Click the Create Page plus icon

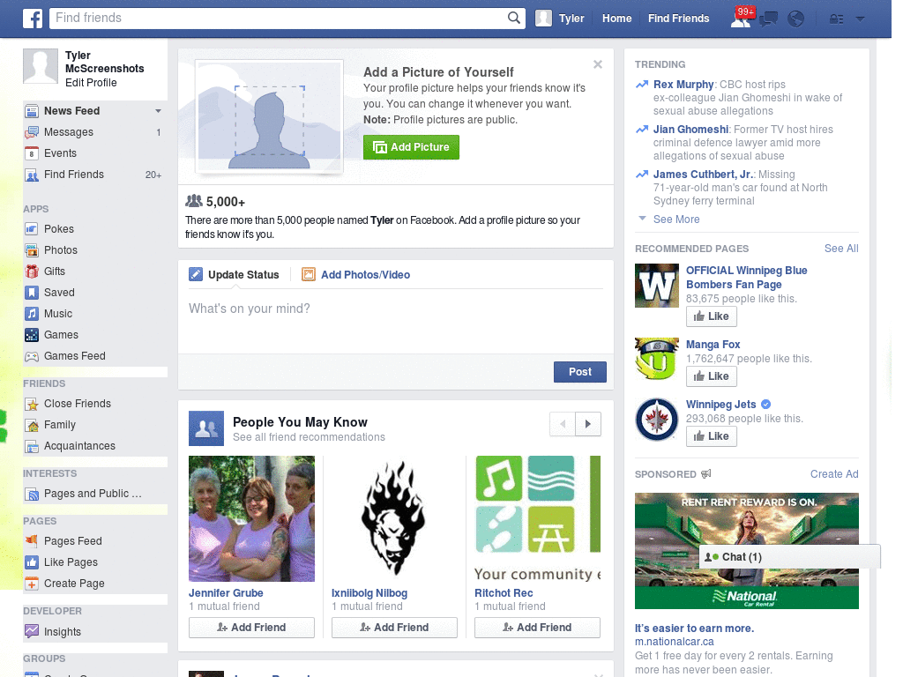tap(32, 584)
